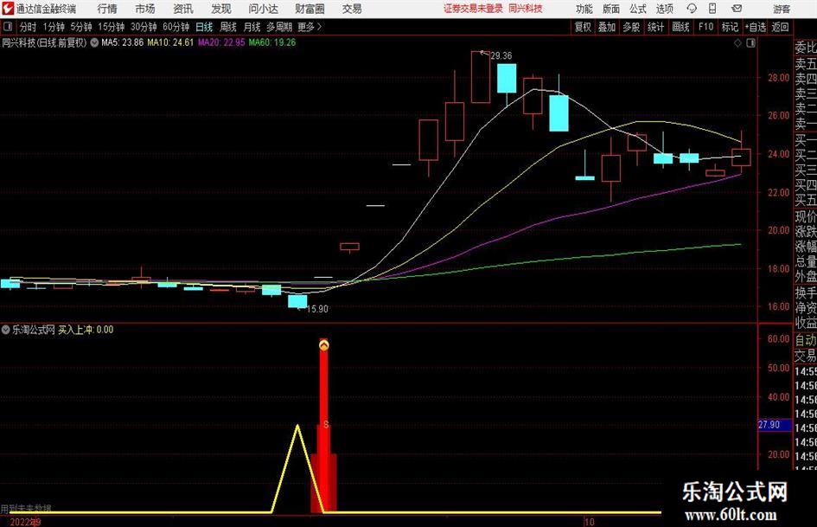Screen dimensions: 817x527
Task: Open the dropdown arrow beside 同兴科技(日线 前复权)
Action: (x=94, y=42)
